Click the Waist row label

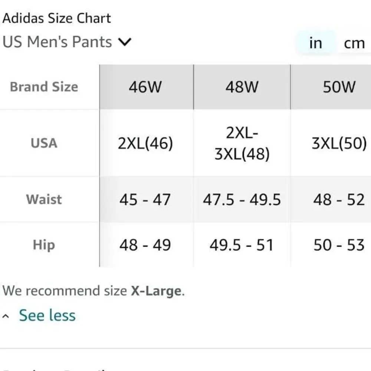tap(44, 199)
